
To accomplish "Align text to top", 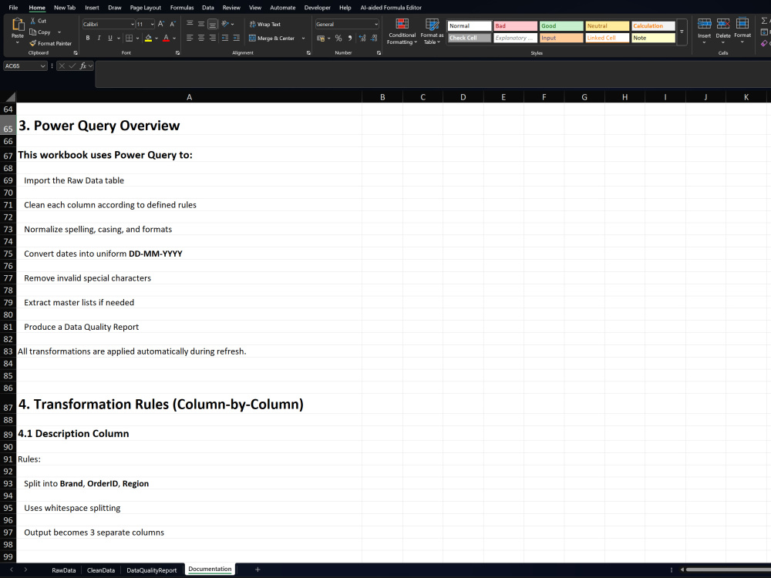I will click(190, 24).
